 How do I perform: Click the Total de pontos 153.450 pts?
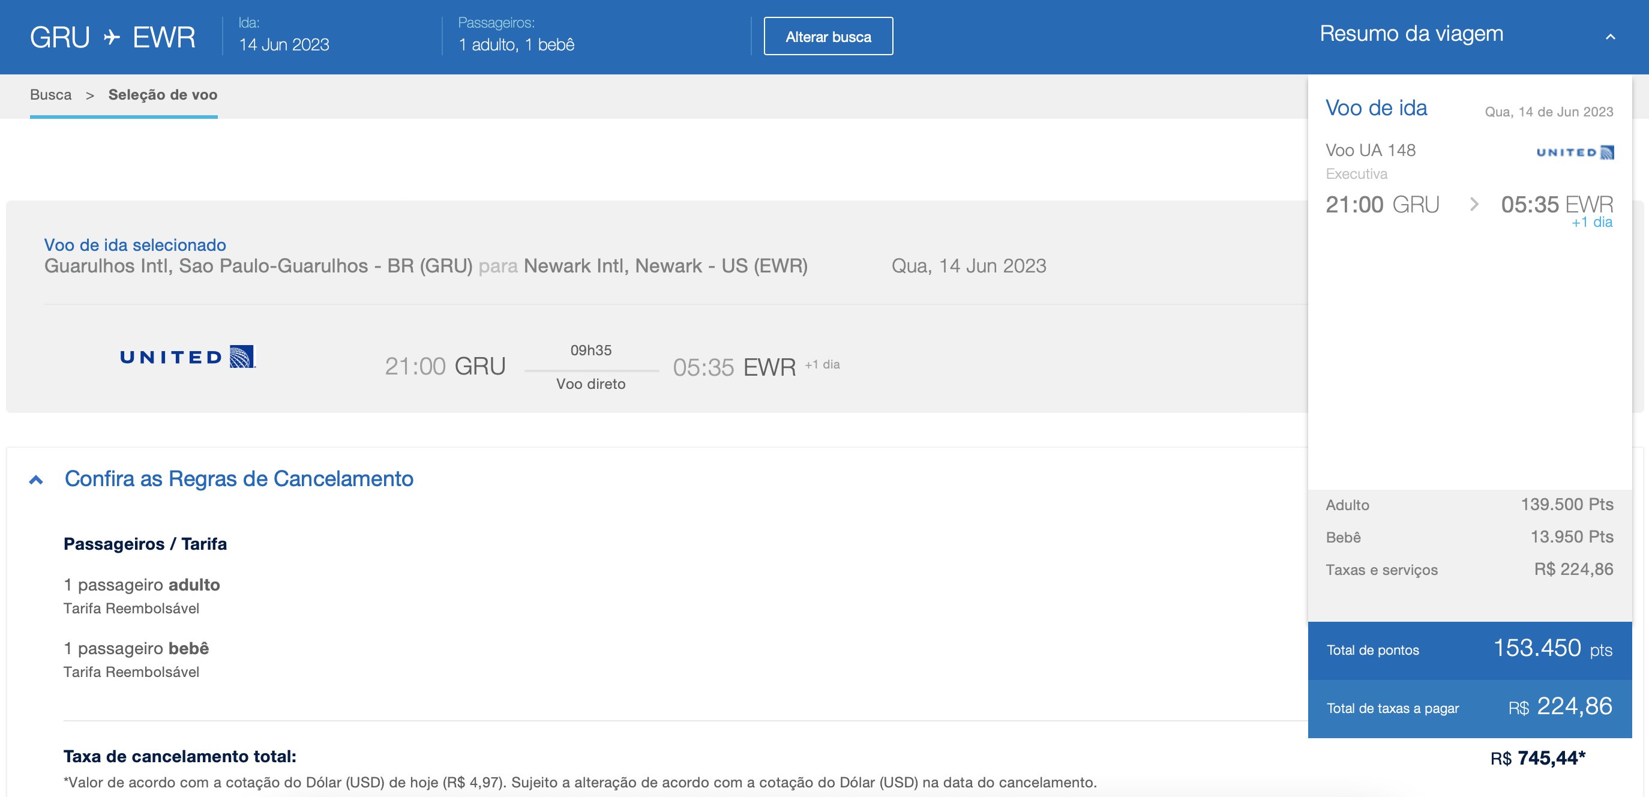pos(1470,650)
